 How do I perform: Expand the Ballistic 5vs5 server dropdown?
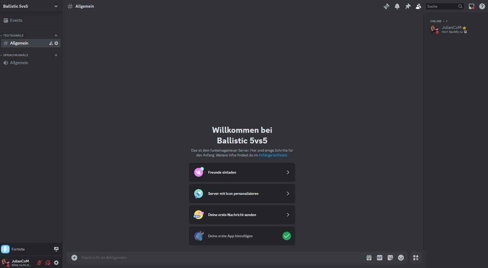tap(56, 6)
